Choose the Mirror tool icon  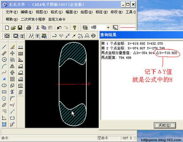click(12, 66)
